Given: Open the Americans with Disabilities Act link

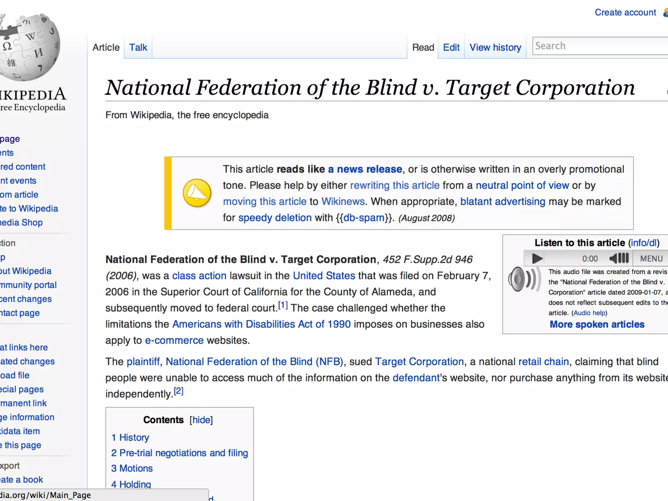Looking at the screenshot, I should coord(261,324).
